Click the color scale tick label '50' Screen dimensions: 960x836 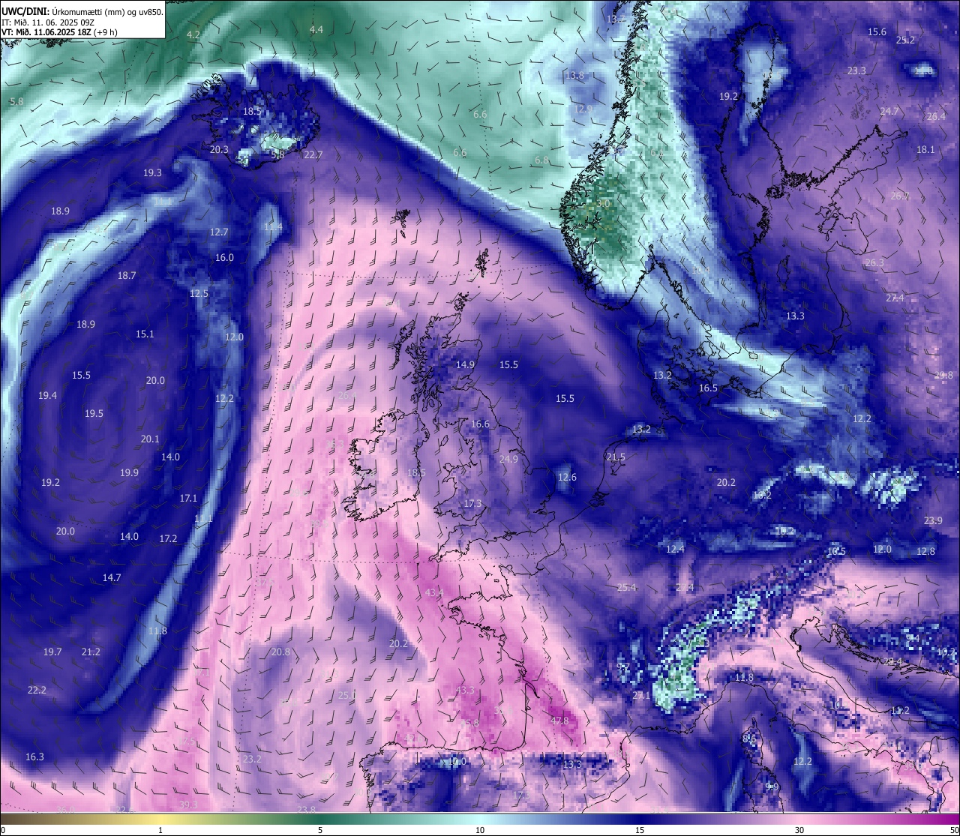pos(954,830)
